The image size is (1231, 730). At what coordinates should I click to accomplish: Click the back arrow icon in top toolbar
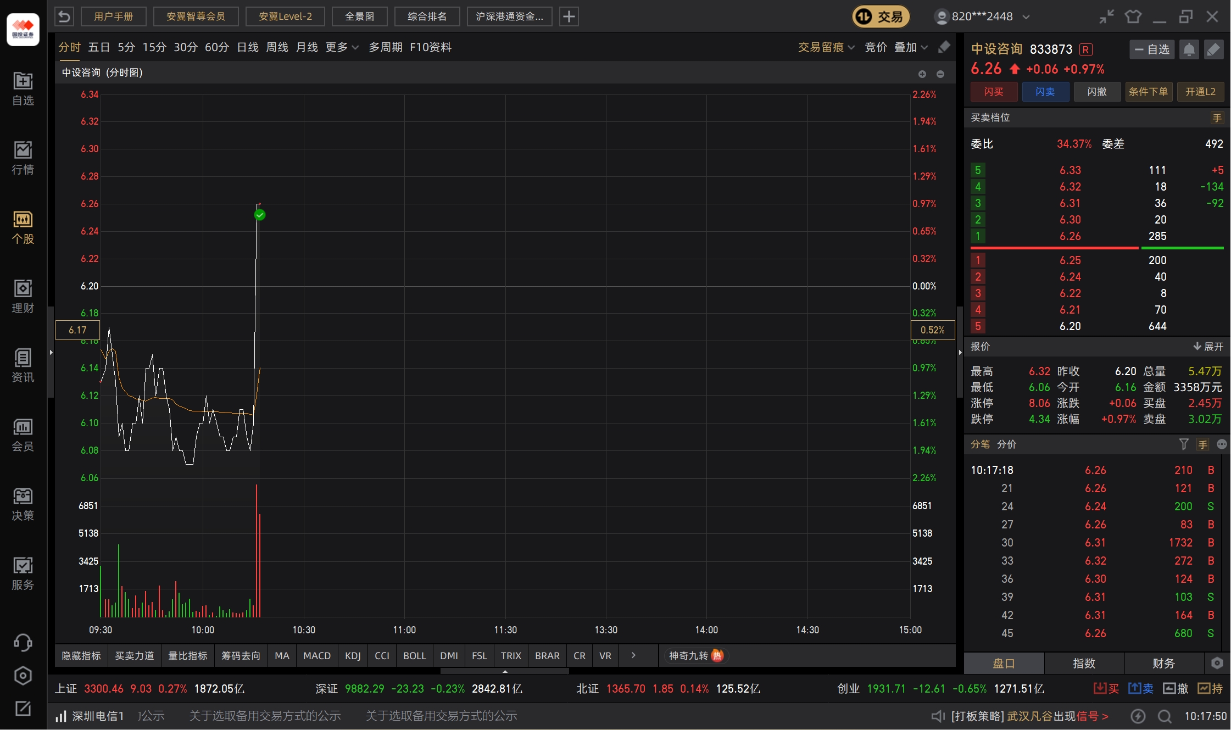[x=64, y=16]
